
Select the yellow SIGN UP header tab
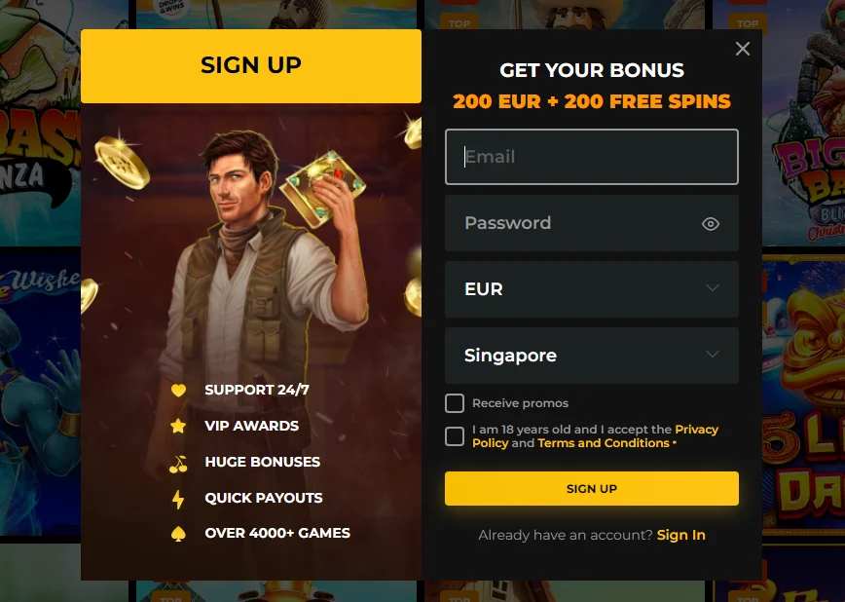click(251, 66)
